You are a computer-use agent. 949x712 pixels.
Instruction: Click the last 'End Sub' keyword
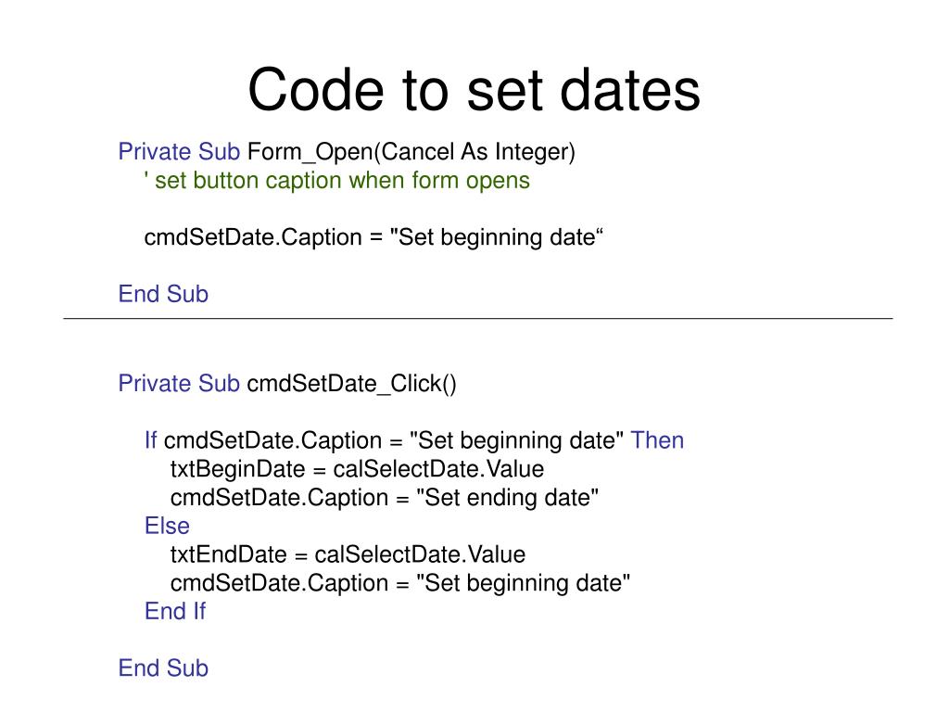[163, 667]
